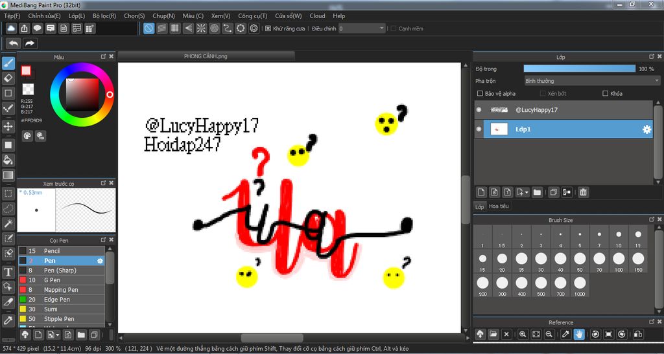The width and height of the screenshot is (664, 354).
Task: Select the Bucket fill tool
Action: coord(8,160)
